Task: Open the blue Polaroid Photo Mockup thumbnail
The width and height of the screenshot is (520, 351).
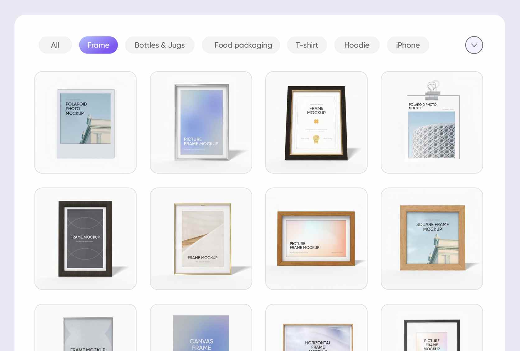Action: pos(86,123)
